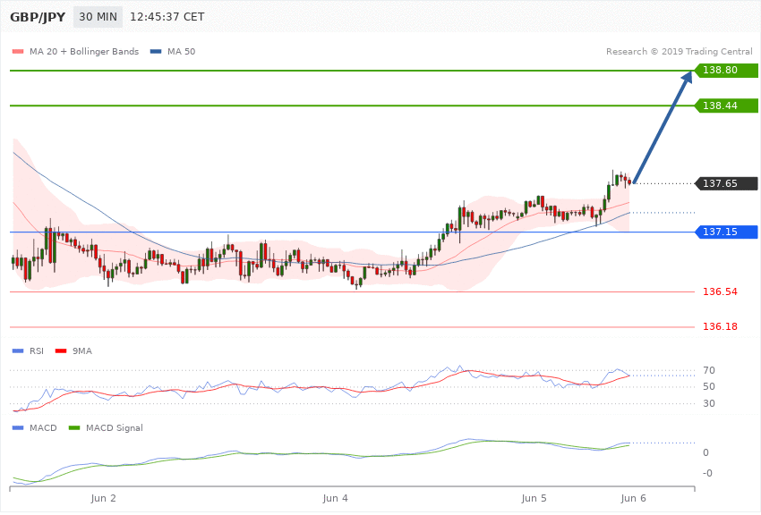Click the GBP/JPY pair title
The width and height of the screenshot is (761, 515).
[38, 17]
